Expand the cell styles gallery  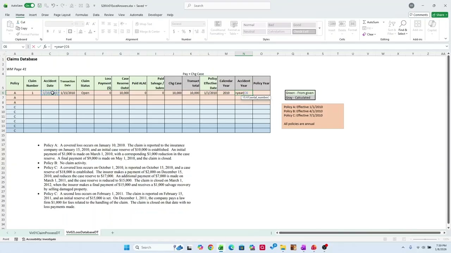tap(320, 28)
